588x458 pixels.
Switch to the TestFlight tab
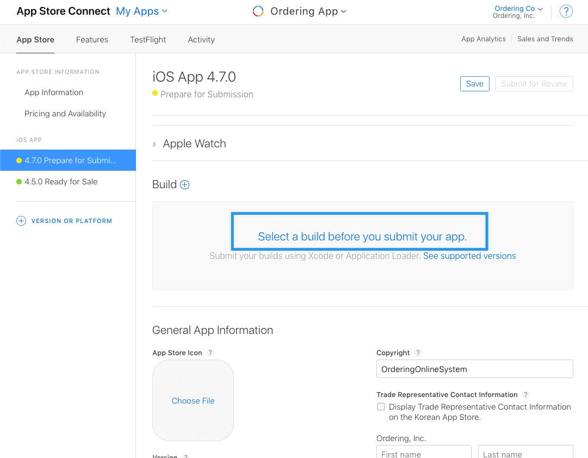(x=148, y=40)
